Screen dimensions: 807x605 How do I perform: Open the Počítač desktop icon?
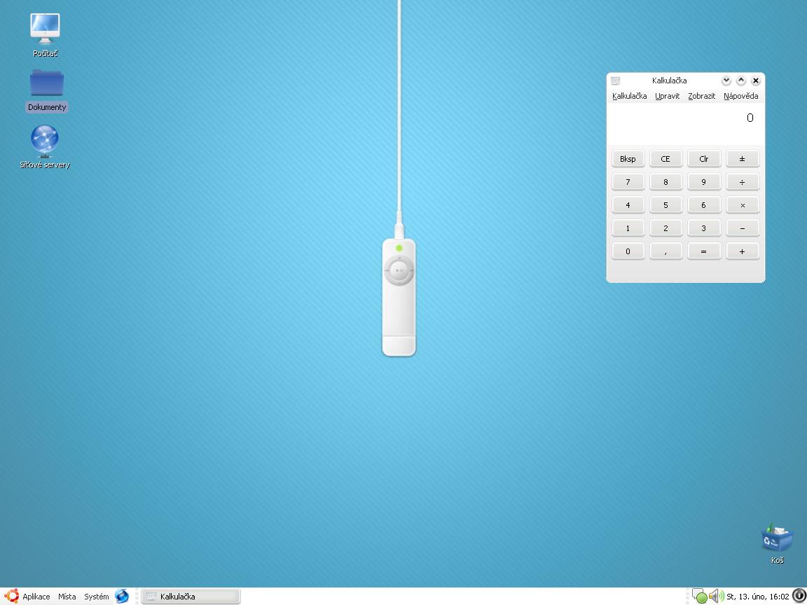click(x=45, y=34)
